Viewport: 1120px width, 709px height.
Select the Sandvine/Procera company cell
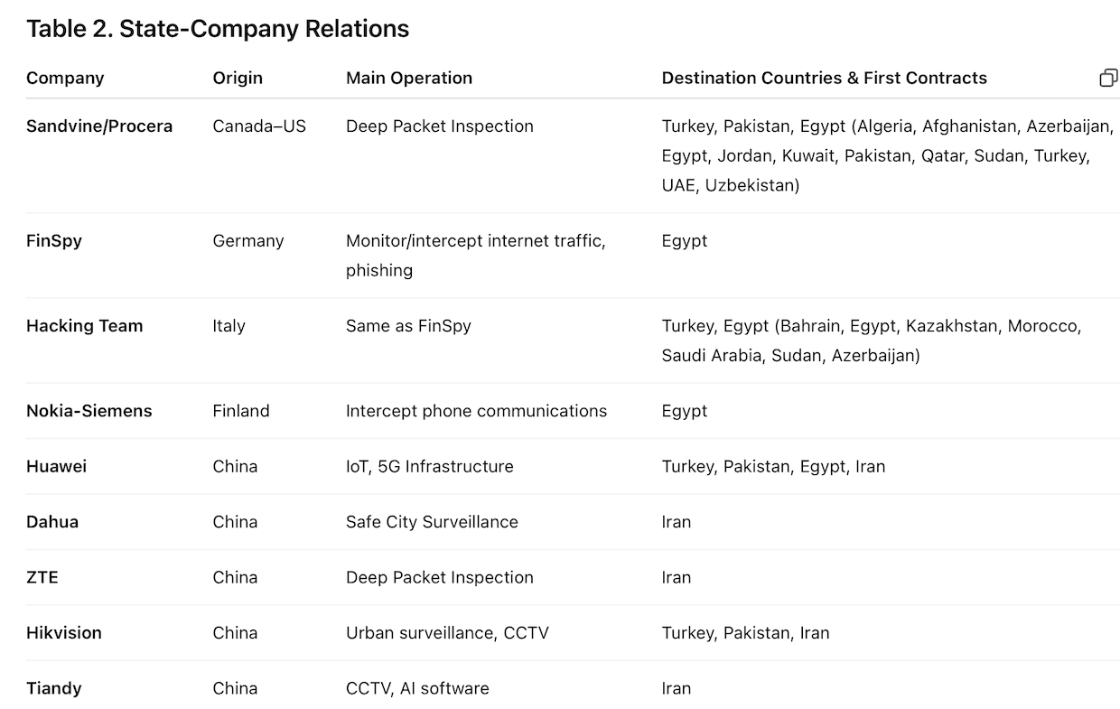99,126
